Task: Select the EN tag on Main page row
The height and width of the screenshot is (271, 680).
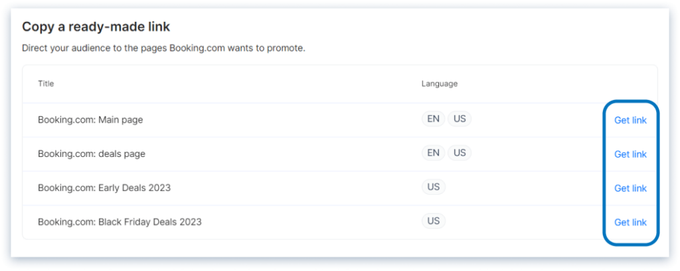Action: (x=433, y=119)
